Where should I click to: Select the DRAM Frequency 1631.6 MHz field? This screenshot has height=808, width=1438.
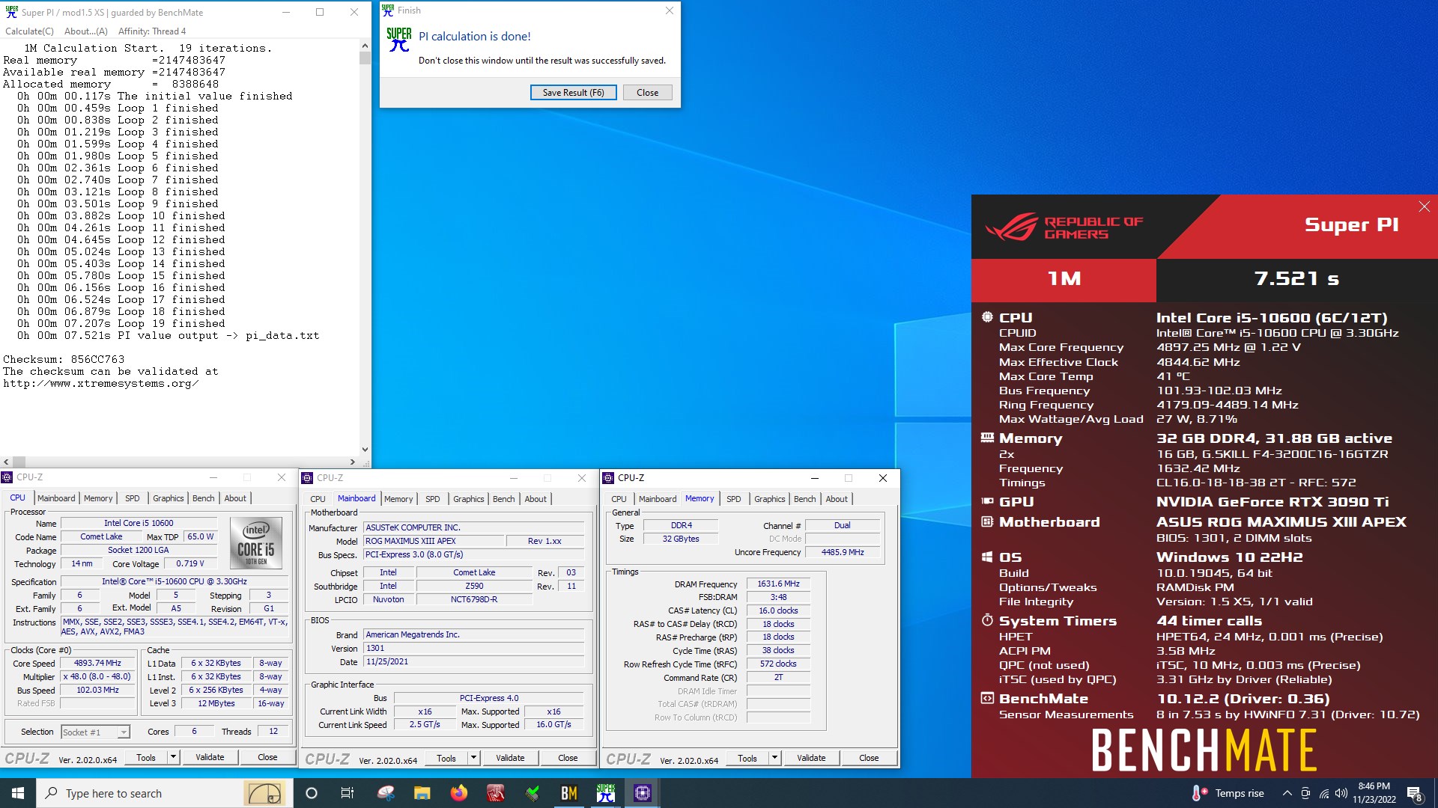point(778,584)
